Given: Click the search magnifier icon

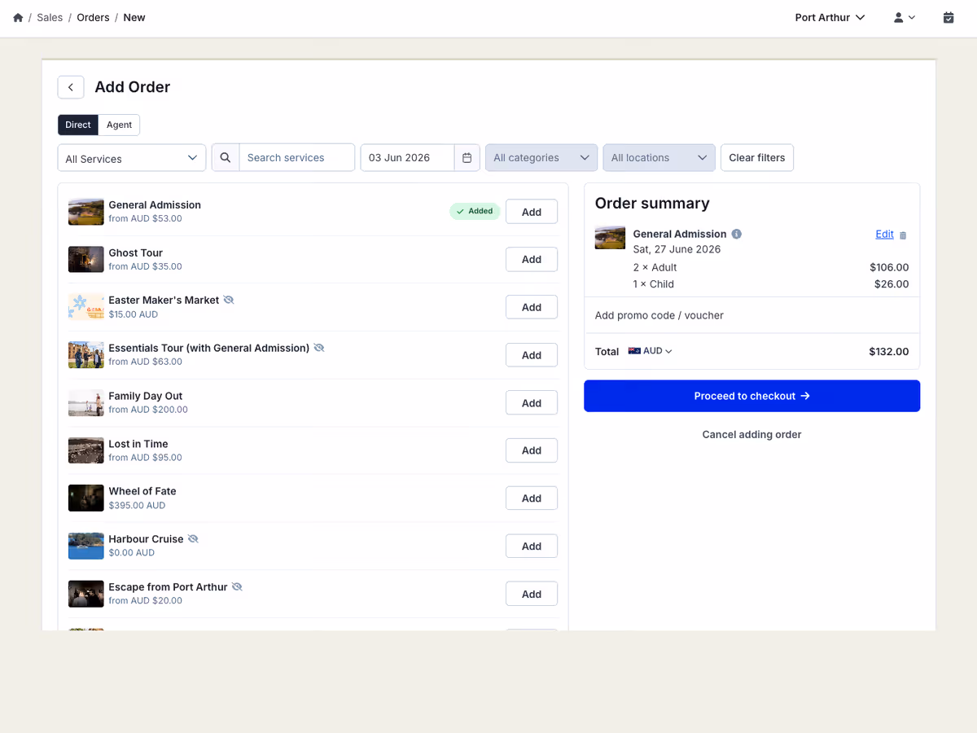Looking at the screenshot, I should (x=226, y=157).
